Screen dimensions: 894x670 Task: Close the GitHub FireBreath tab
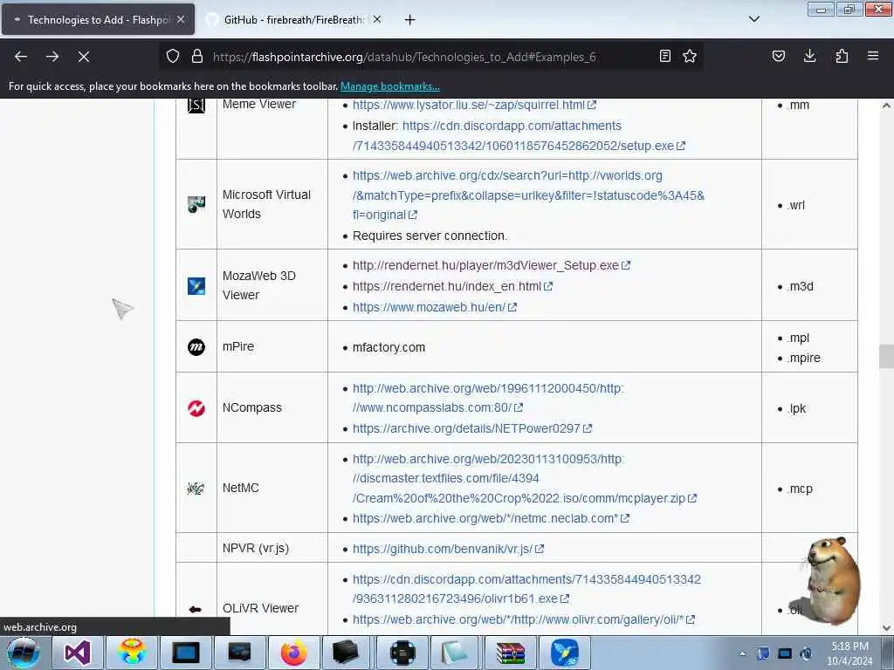coord(377,19)
